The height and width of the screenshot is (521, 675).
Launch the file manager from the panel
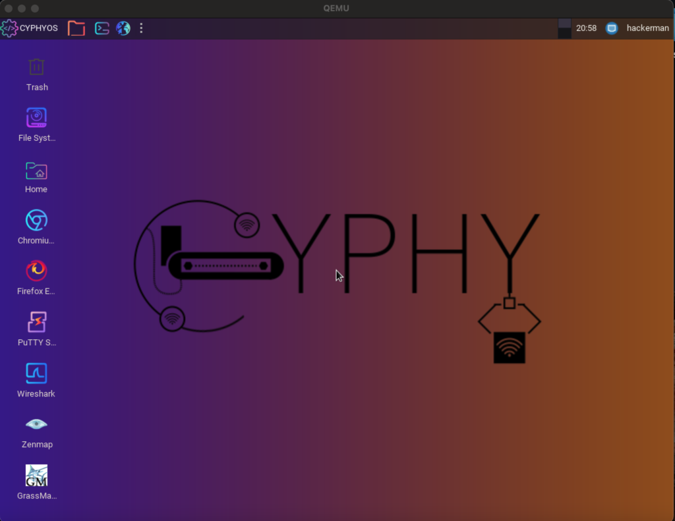coord(76,28)
